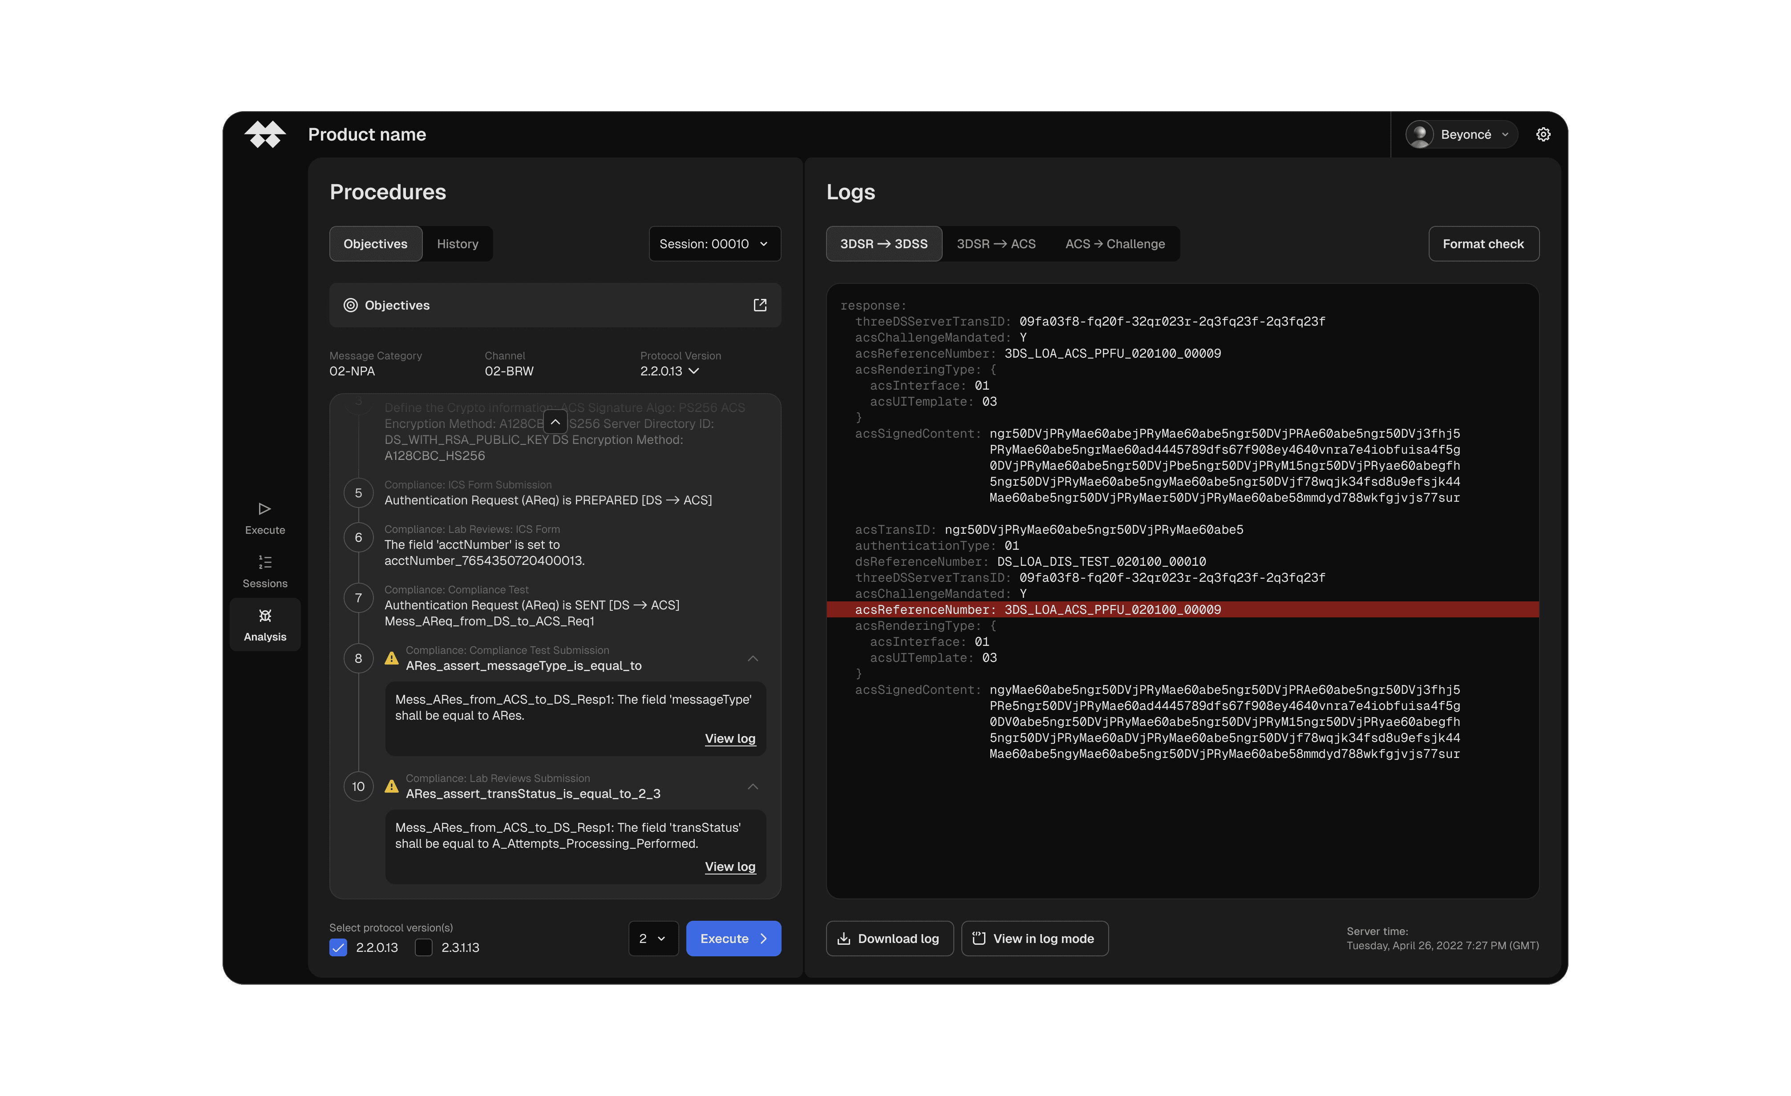This screenshot has width=1791, height=1096.
Task: Select the 3DSR → ACS log tab
Action: tap(995, 244)
